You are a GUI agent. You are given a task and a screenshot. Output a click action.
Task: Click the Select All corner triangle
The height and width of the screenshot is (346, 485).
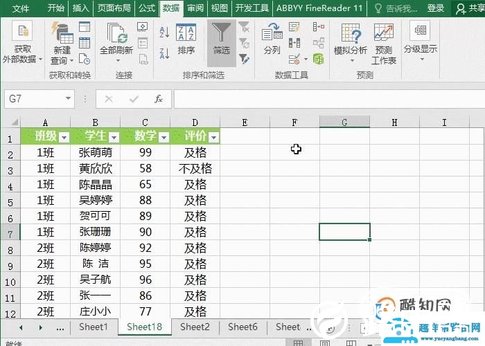14,122
